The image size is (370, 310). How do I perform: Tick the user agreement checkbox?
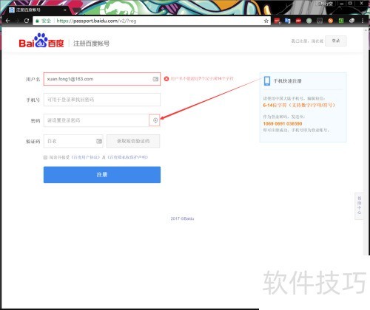[x=45, y=157]
